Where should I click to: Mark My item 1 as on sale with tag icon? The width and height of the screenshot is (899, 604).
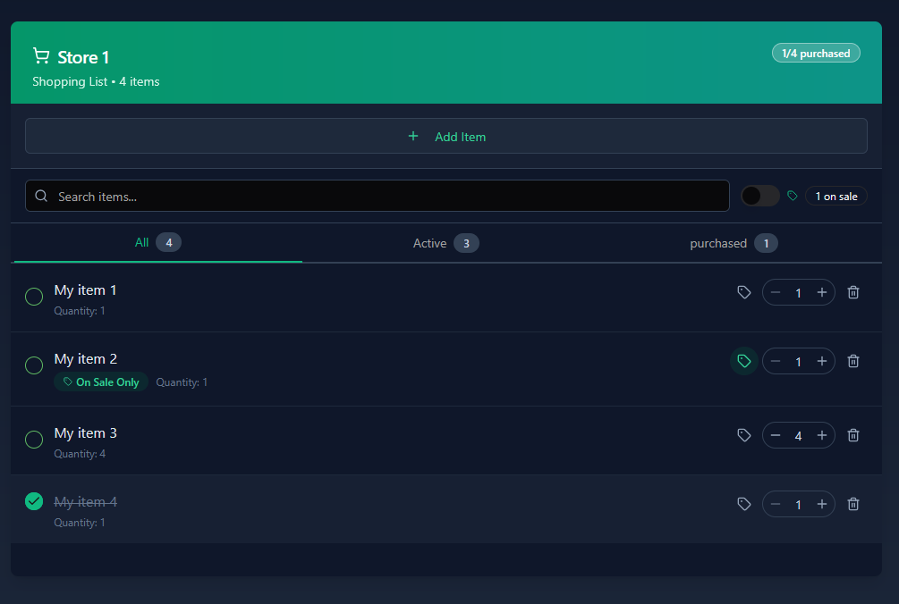[743, 292]
